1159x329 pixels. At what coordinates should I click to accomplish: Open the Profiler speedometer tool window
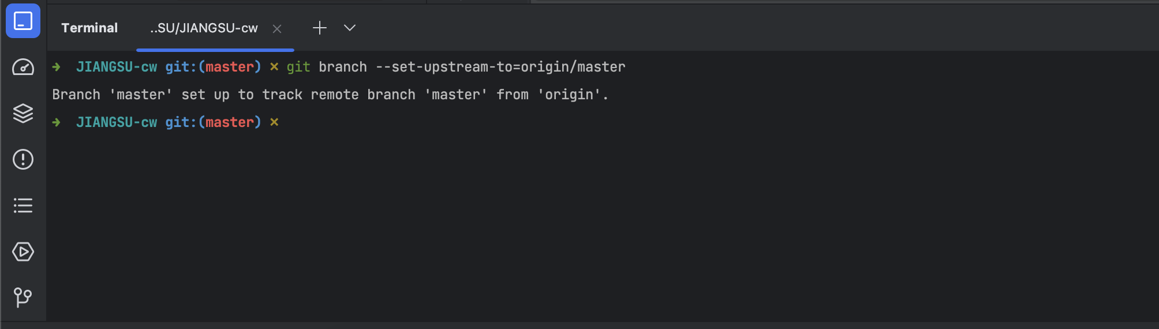(x=23, y=68)
